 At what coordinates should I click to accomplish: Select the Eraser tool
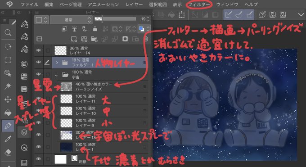(8, 152)
